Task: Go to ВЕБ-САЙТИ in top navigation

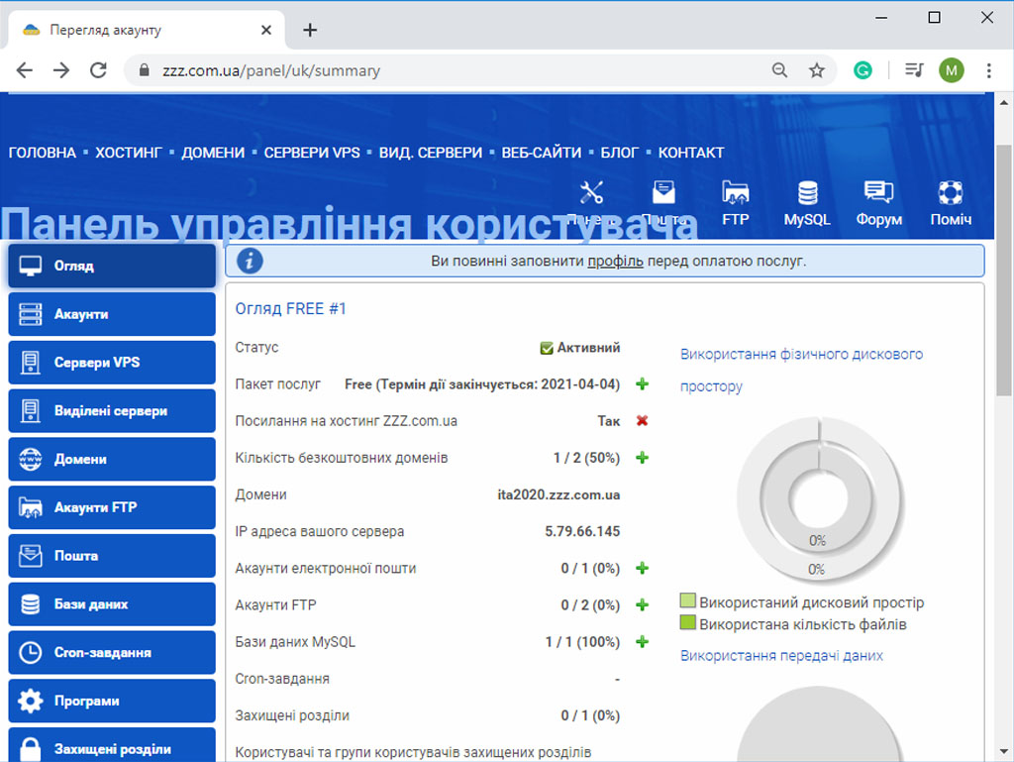Action: point(542,153)
